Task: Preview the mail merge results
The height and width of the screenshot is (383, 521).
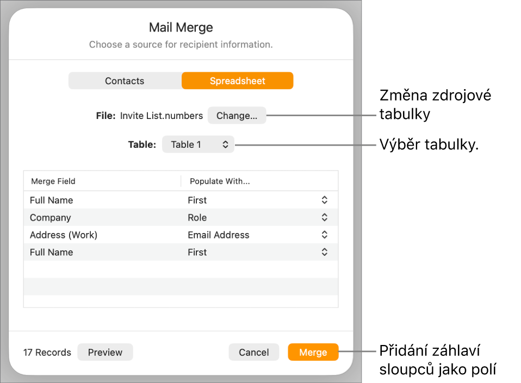Action: tap(105, 352)
